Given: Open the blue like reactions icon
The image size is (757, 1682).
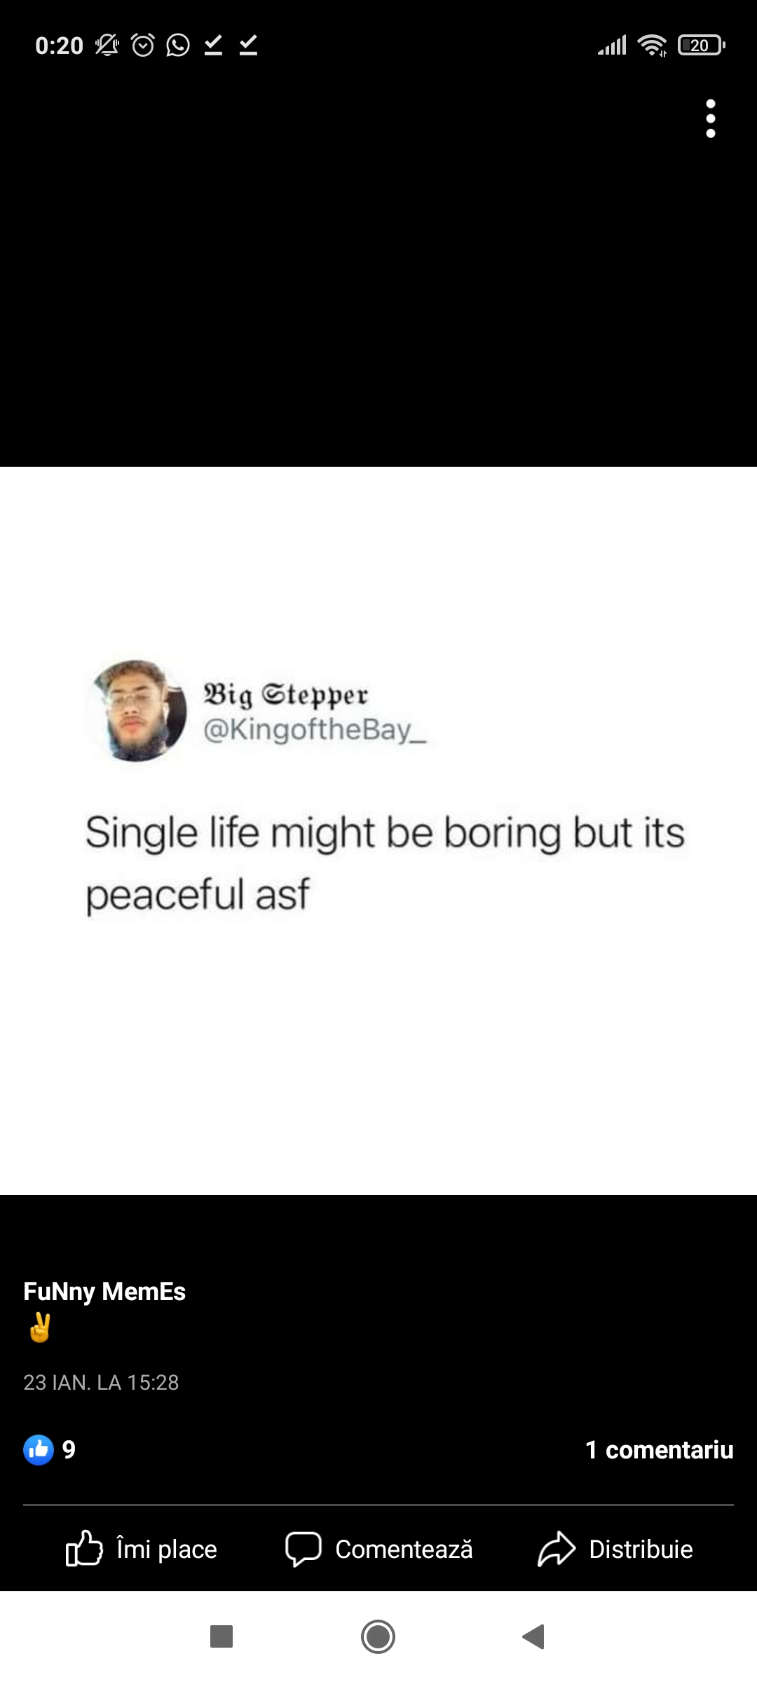Looking at the screenshot, I should pos(39,1449).
